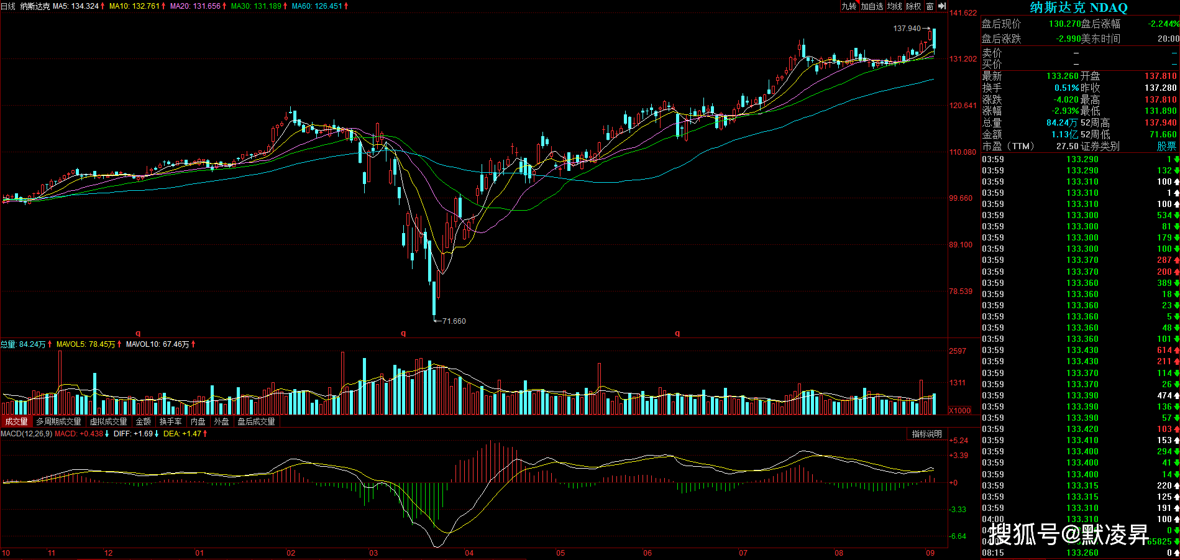The width and height of the screenshot is (1180, 560).
Task: Switch to the 换手率 tab
Action: point(170,421)
